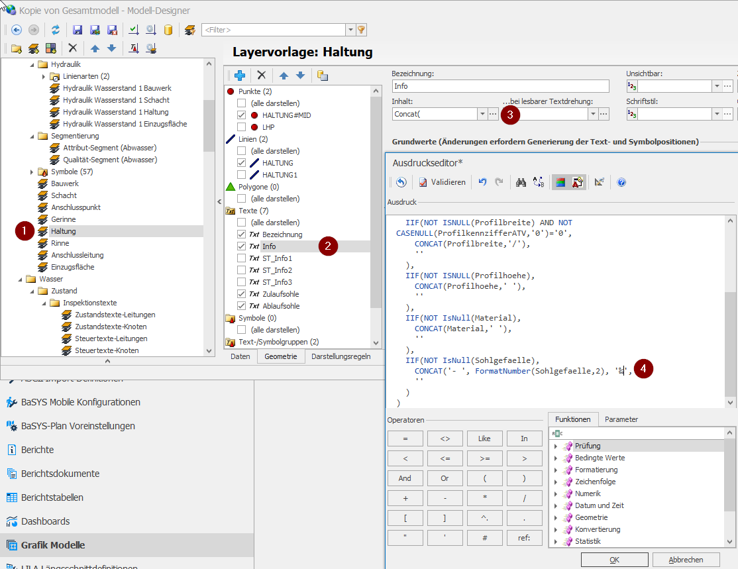Switch to the Parameter tab
The image size is (738, 569).
tap(621, 419)
